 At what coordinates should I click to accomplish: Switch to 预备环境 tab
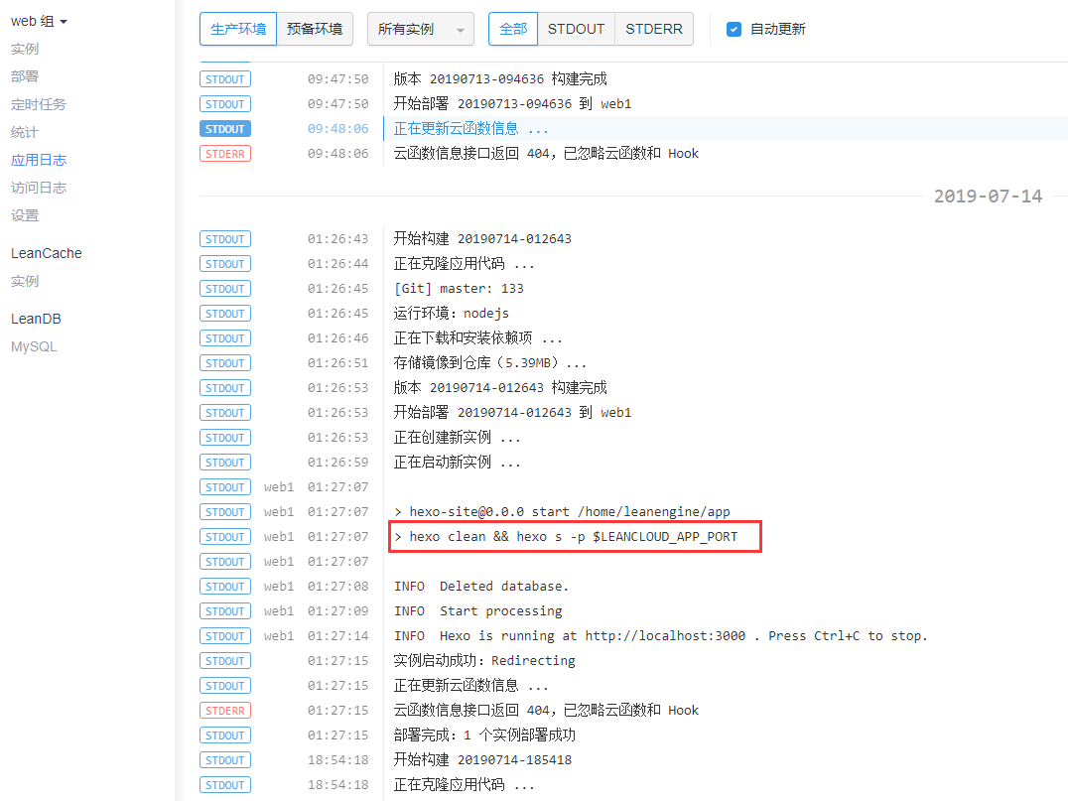click(x=315, y=30)
